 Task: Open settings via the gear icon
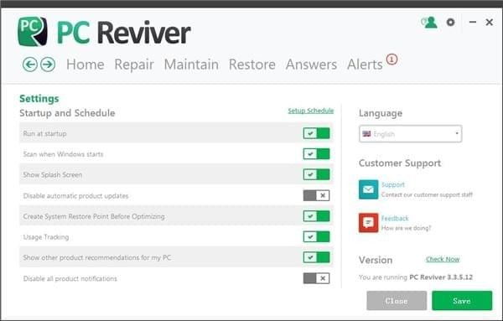(450, 22)
